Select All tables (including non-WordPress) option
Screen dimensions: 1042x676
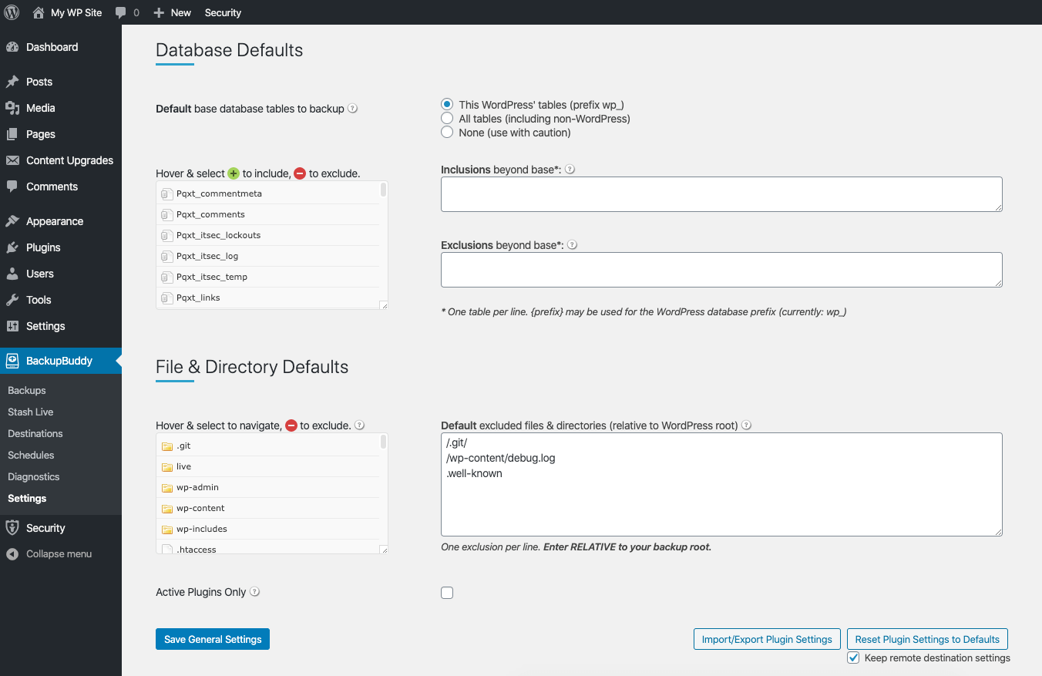[x=447, y=119]
